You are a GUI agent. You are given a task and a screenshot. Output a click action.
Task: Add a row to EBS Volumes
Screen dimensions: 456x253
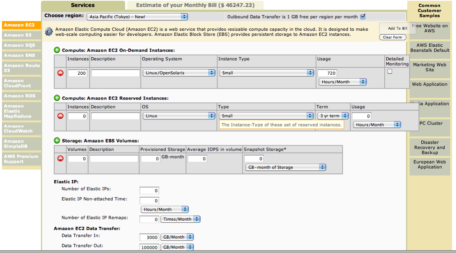click(x=57, y=141)
